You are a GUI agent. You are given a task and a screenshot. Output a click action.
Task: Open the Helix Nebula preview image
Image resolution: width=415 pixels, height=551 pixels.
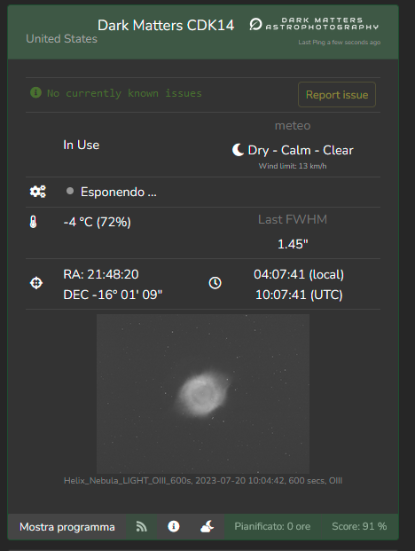coord(203,394)
